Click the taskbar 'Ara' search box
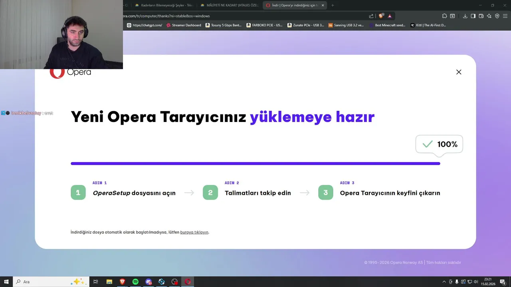This screenshot has width=511, height=287. point(51,282)
